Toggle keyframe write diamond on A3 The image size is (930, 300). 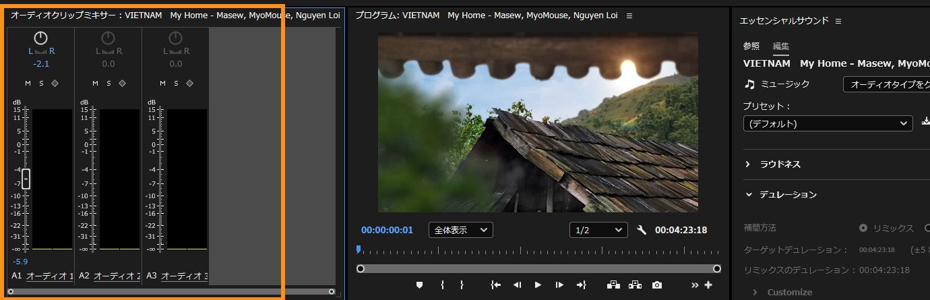[x=189, y=84]
